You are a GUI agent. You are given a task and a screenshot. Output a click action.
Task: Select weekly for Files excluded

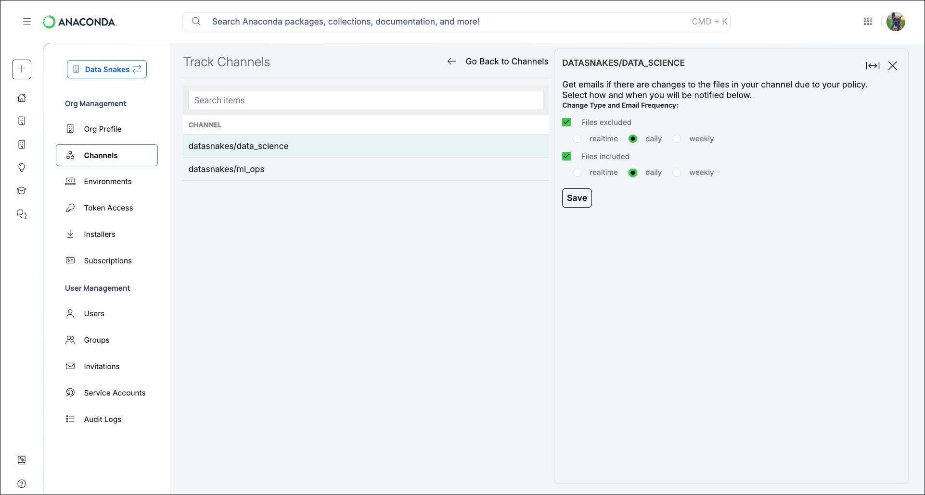tap(677, 139)
